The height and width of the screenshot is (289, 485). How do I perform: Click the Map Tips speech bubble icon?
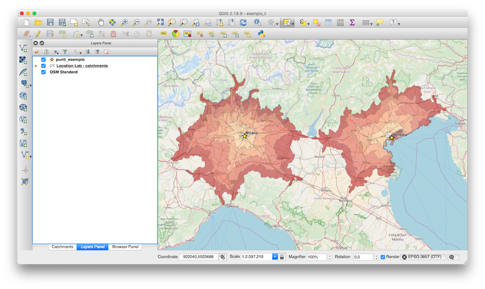point(379,22)
